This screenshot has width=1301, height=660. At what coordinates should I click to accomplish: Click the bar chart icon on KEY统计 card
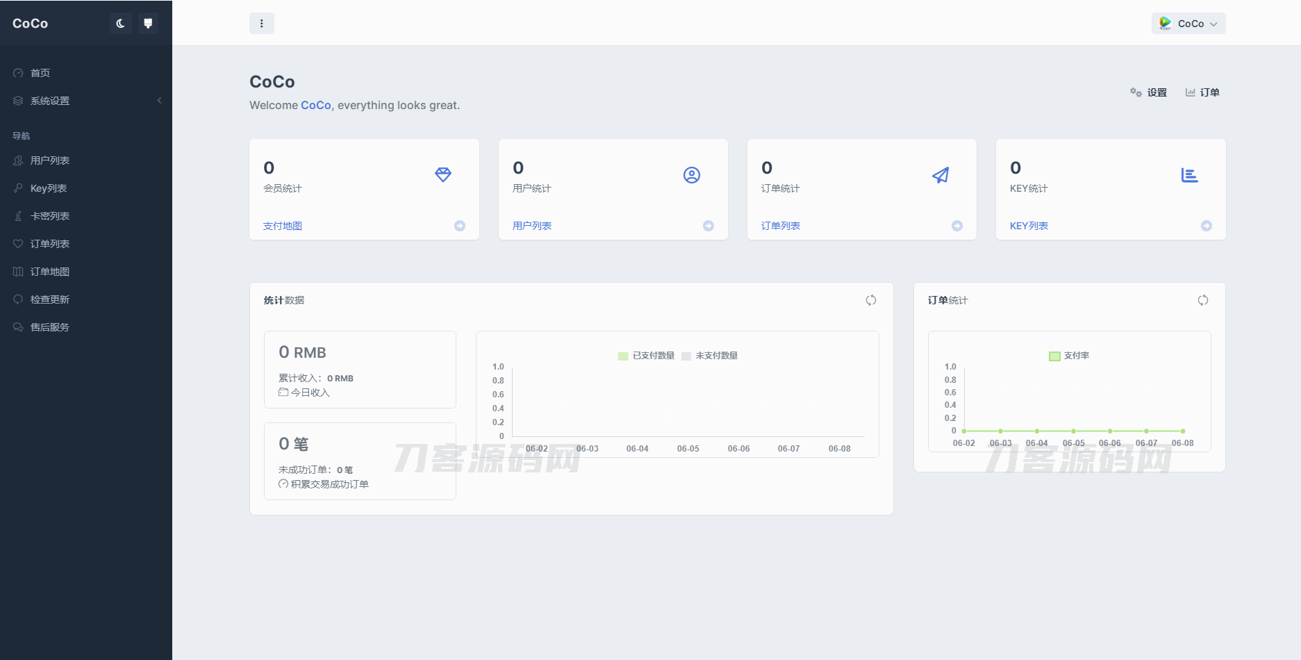[1189, 175]
